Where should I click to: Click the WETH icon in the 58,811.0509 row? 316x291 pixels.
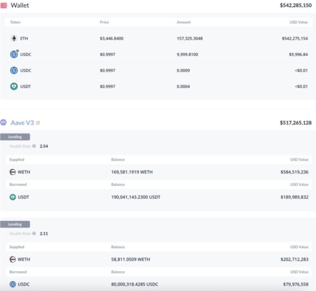[x=13, y=259]
